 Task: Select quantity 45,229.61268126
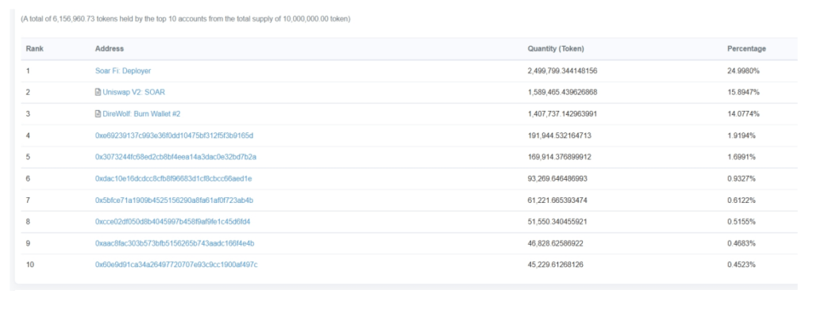tap(555, 265)
